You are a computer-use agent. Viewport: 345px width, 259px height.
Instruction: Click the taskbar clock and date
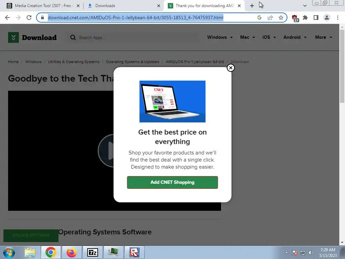328,253
